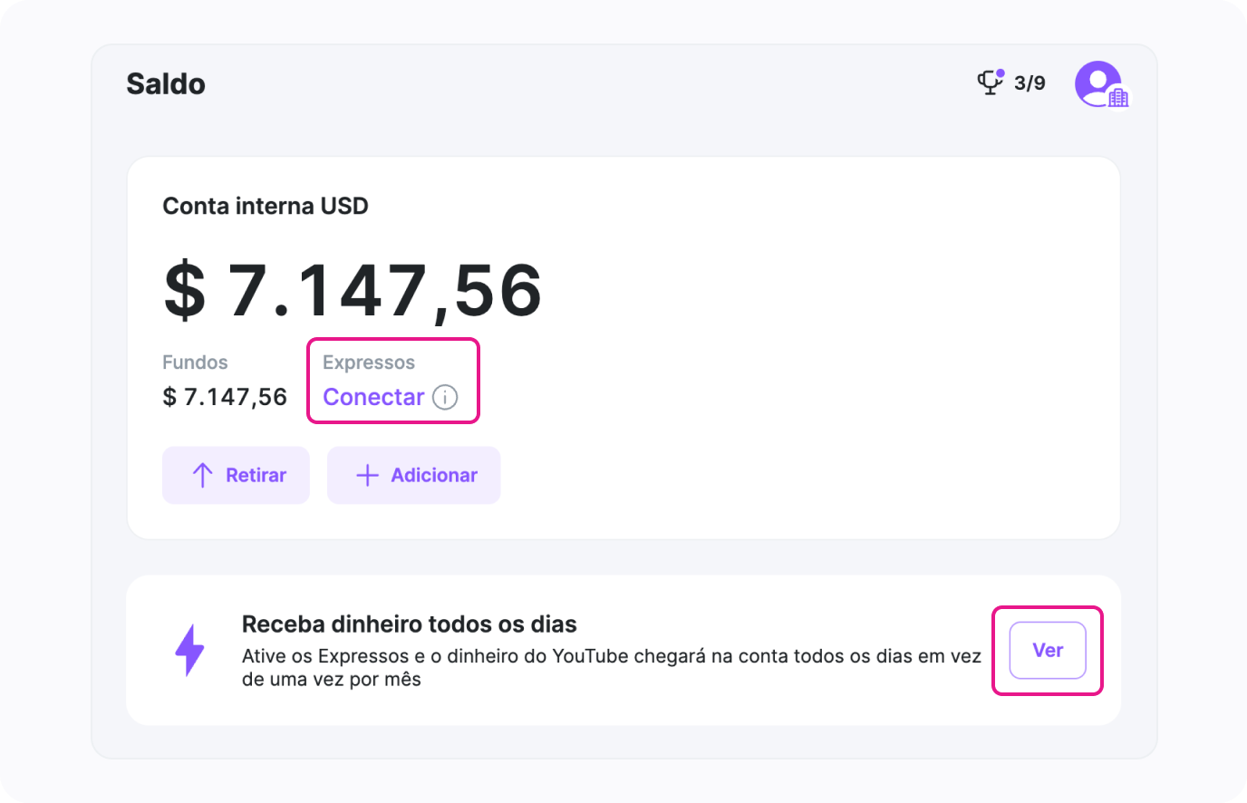Click the up arrow icon in Retirar
1247x803 pixels.
tap(203, 475)
